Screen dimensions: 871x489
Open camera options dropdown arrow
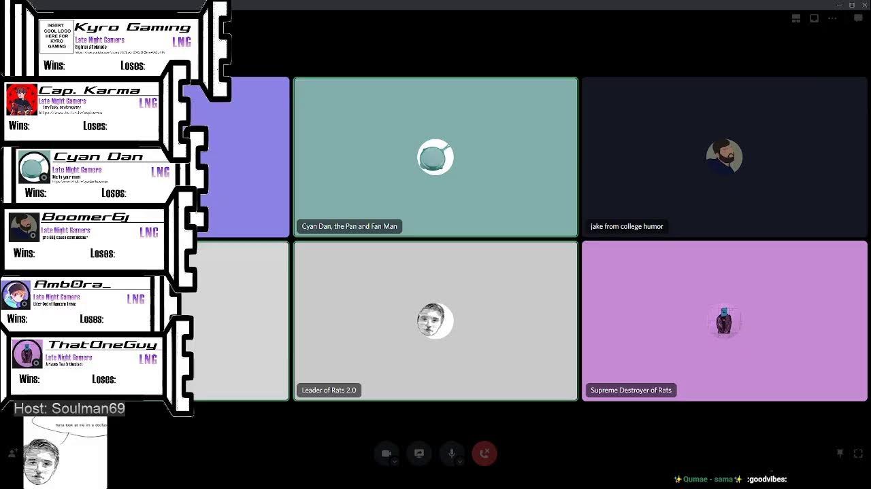(x=395, y=462)
